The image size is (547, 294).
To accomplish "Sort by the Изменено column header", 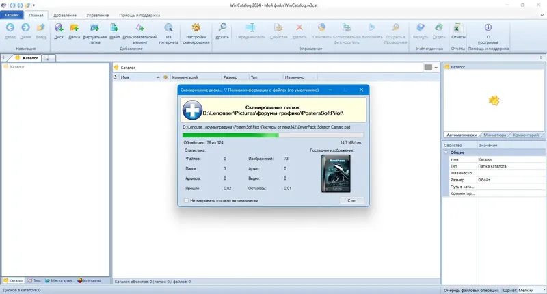I will coord(299,77).
